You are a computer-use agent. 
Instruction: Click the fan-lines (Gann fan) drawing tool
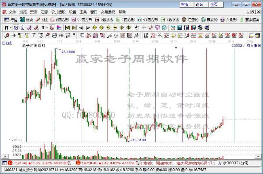point(89,35)
